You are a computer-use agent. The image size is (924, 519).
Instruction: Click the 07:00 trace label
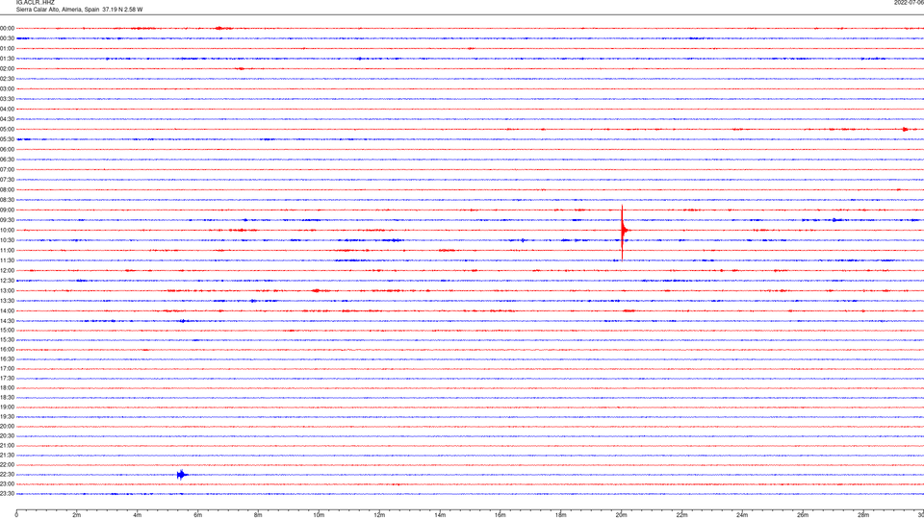tap(7, 169)
